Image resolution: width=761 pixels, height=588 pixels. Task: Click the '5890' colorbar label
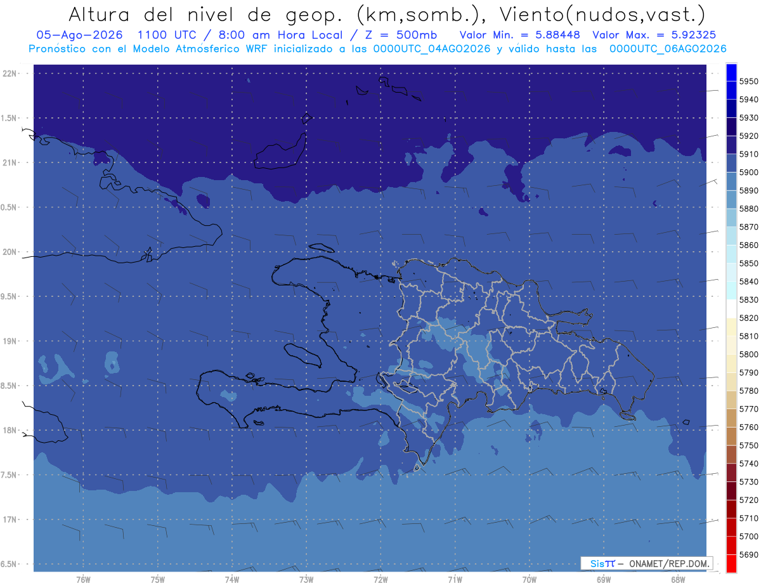coord(749,190)
